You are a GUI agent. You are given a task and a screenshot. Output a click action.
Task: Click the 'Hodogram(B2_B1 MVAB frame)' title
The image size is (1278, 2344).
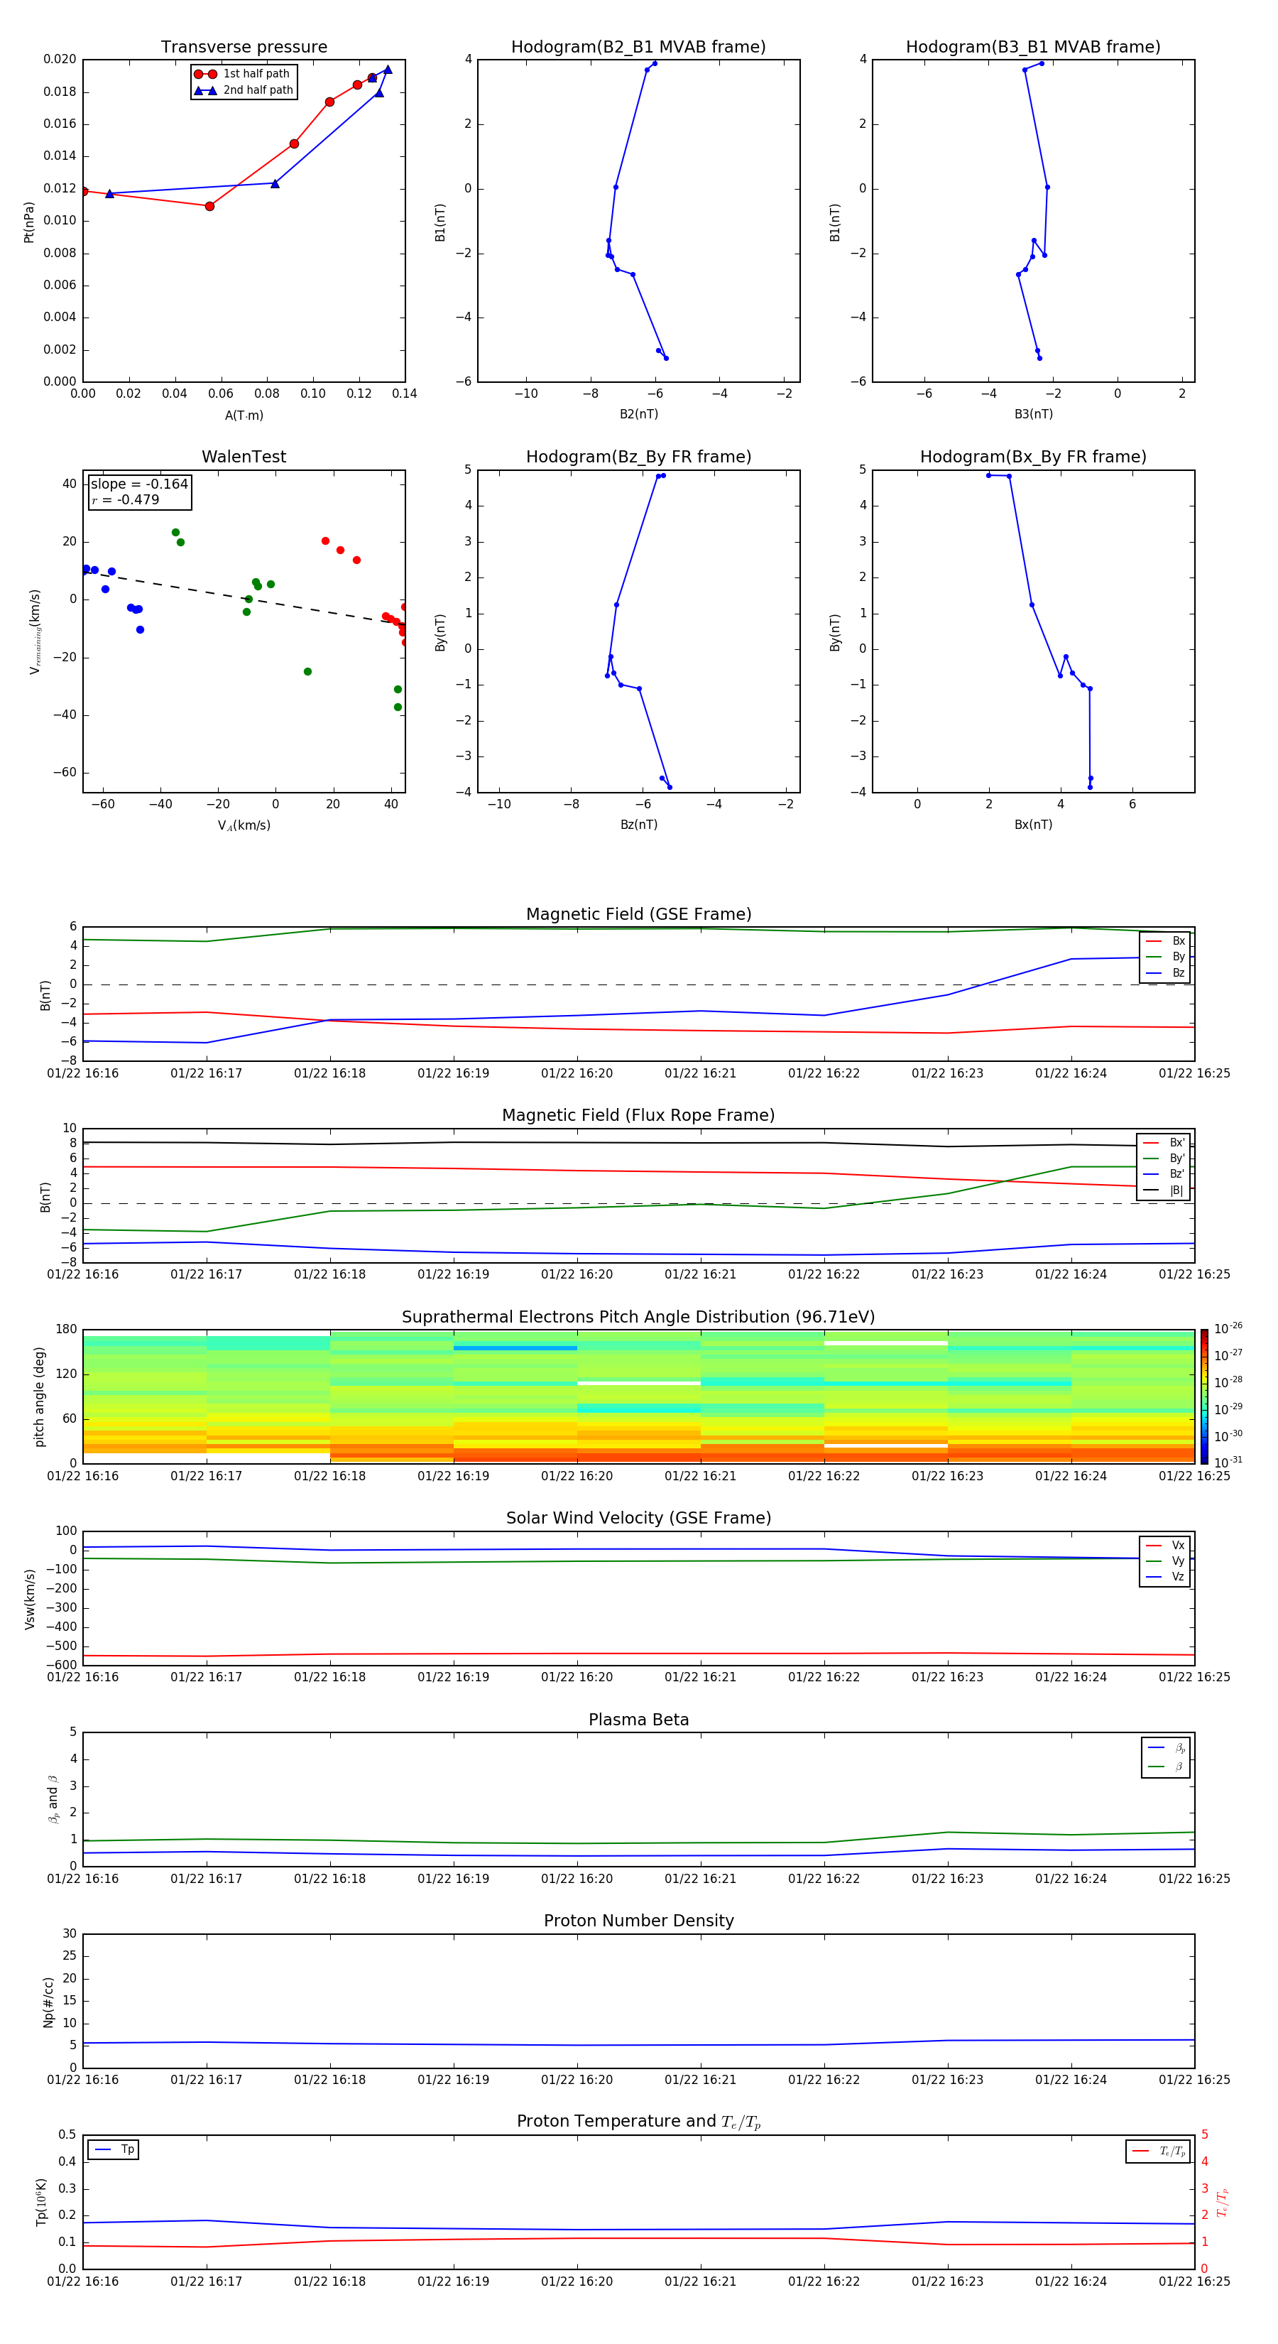(x=638, y=46)
